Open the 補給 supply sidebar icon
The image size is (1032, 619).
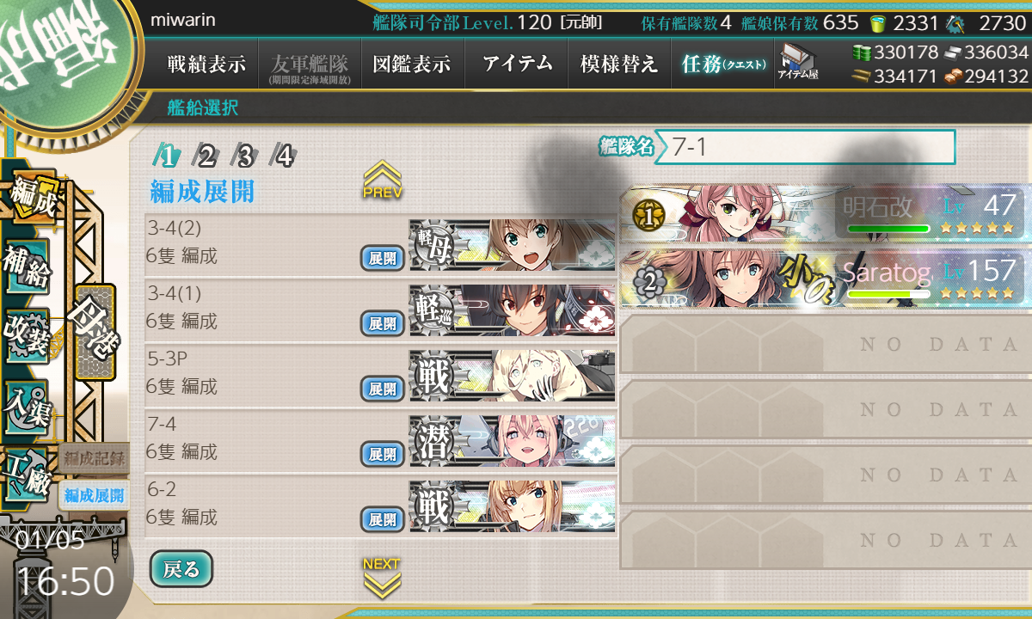tap(28, 267)
